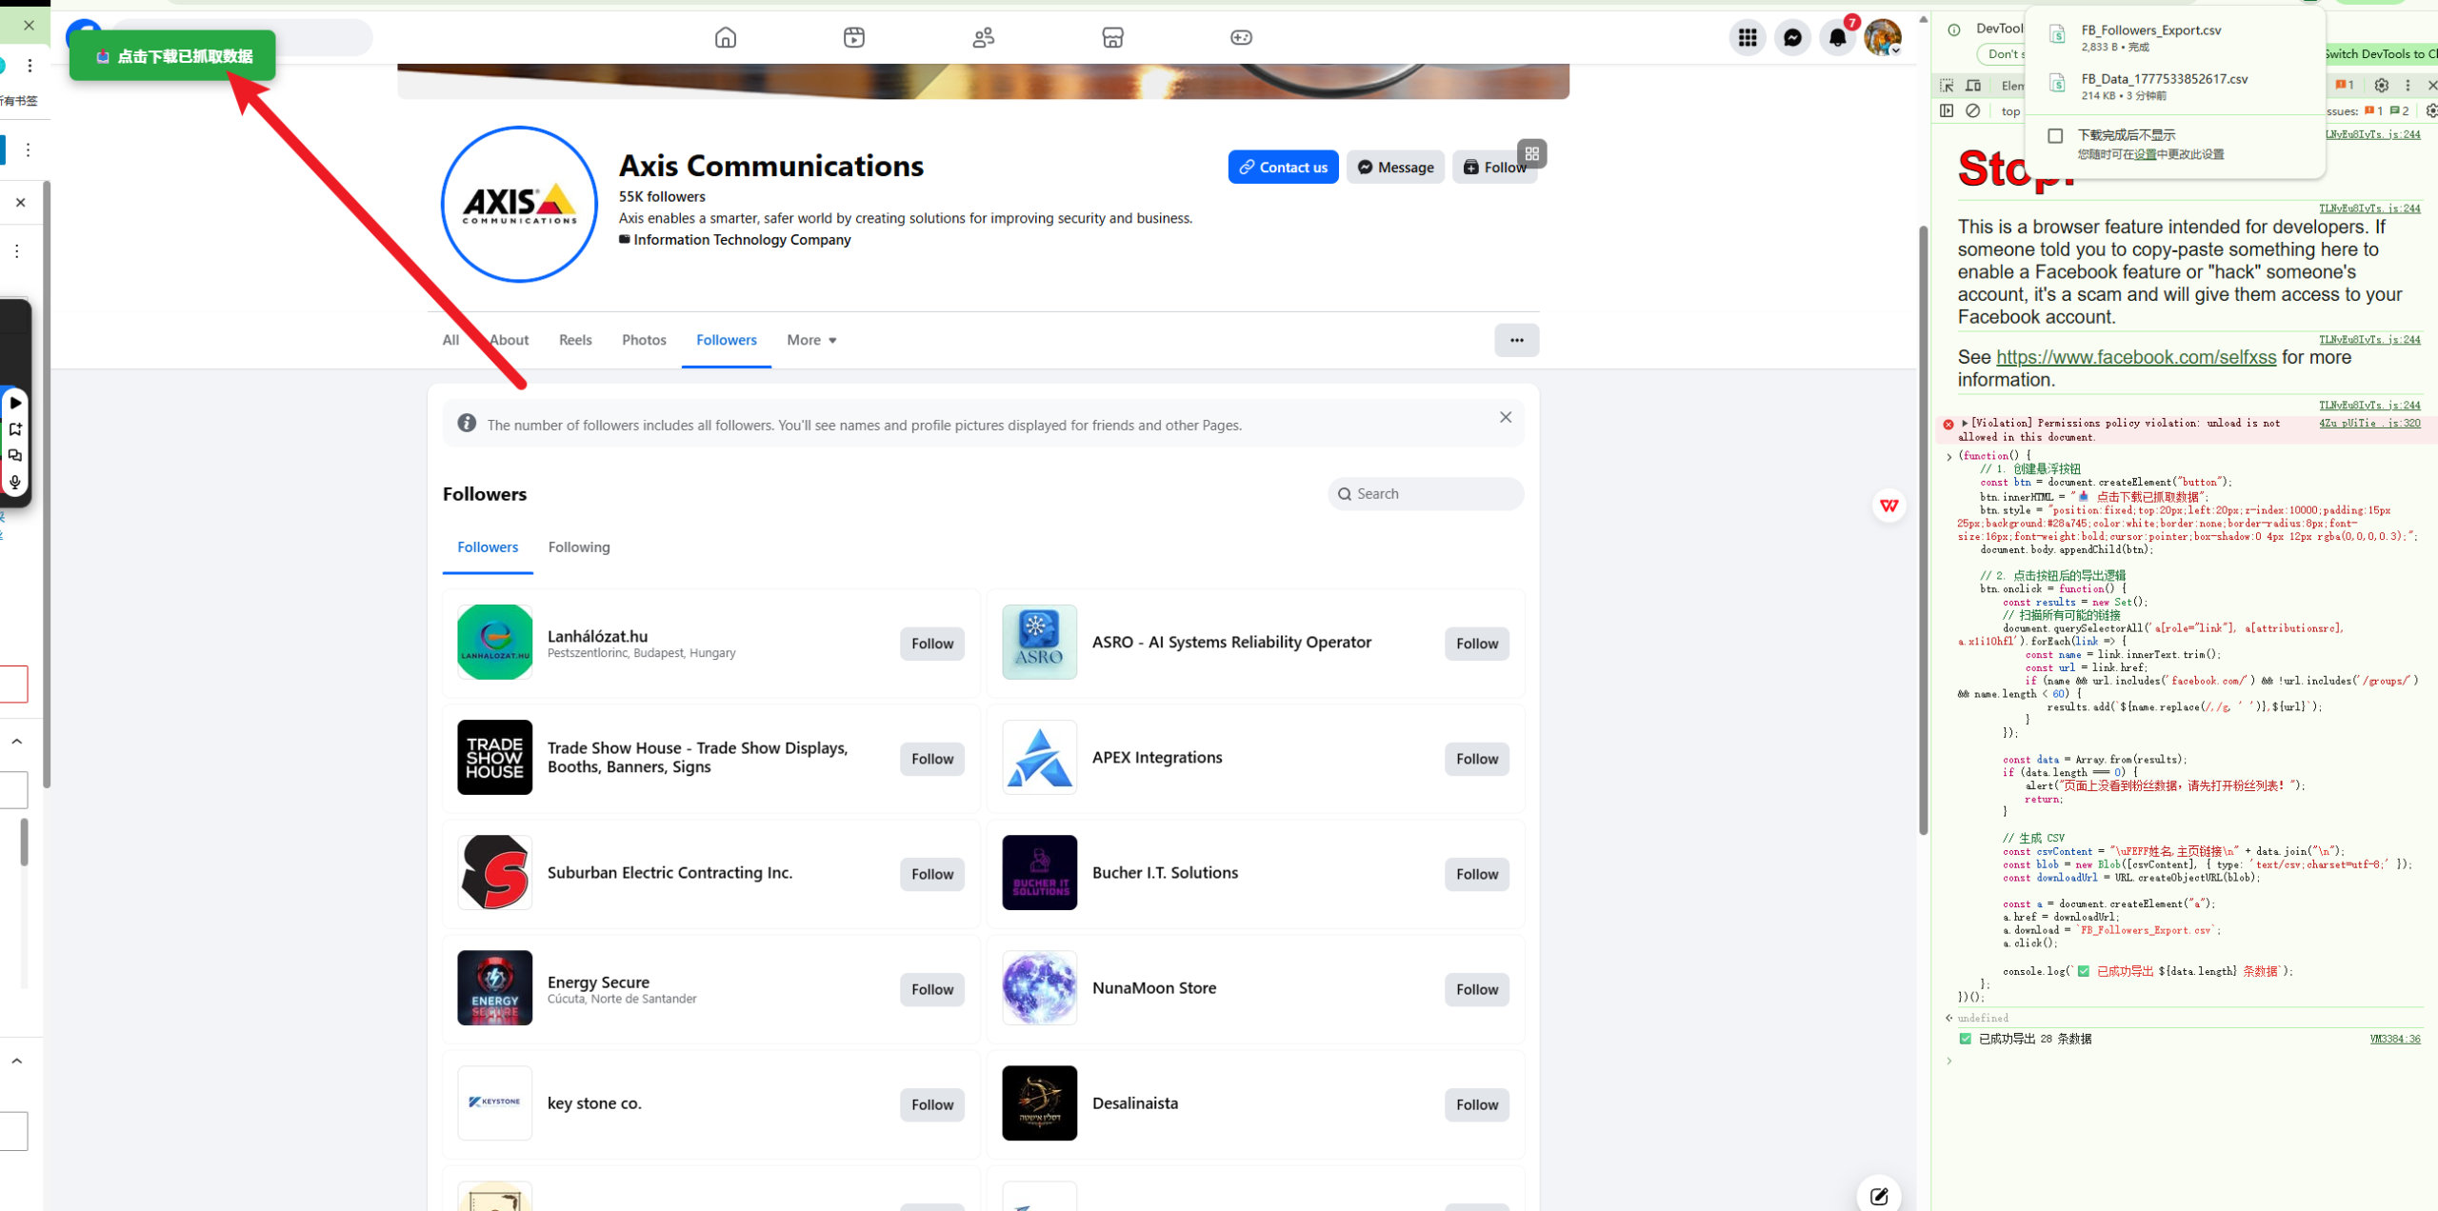This screenshot has width=2438, height=1211.
Task: Open Facebook apps grid menu icon
Action: pos(1748,38)
